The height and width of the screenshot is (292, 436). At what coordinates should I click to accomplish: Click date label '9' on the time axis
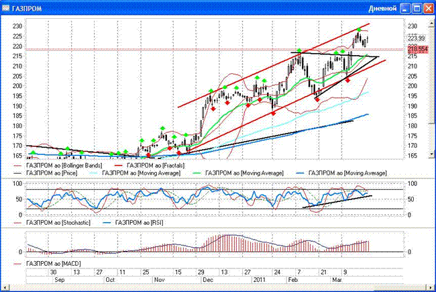point(345,272)
